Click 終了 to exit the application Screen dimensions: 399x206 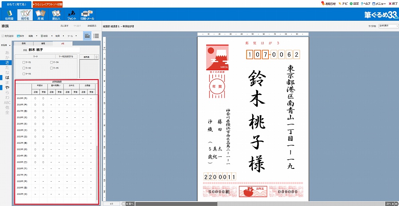coord(392,4)
